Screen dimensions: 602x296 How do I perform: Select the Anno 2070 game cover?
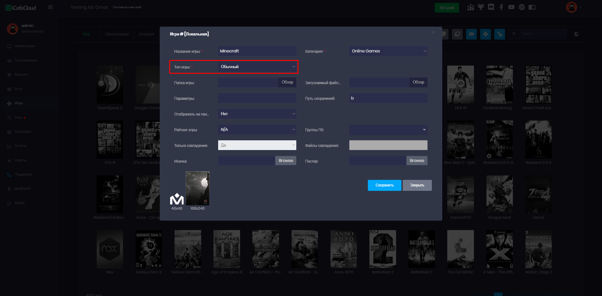coord(344,249)
